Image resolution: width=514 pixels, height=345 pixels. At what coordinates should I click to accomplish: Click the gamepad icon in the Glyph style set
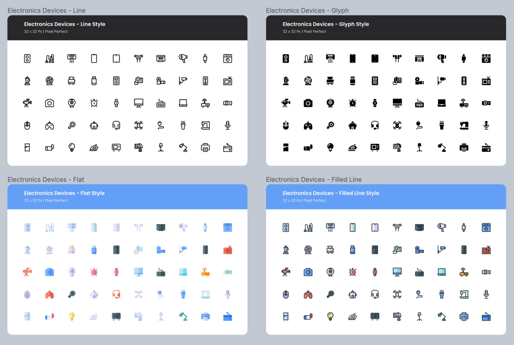pyautogui.click(x=308, y=125)
